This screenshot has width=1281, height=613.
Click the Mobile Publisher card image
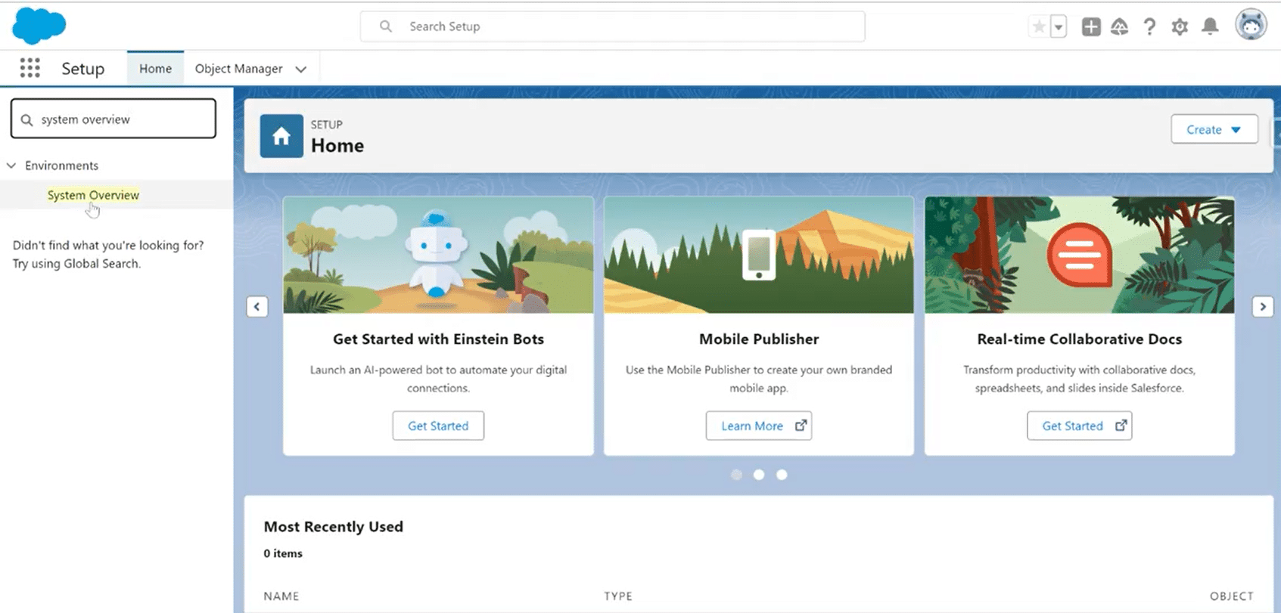tap(759, 255)
